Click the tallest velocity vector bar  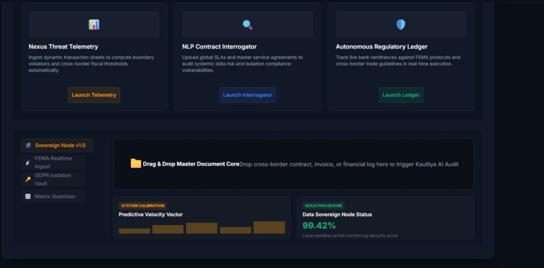(269, 228)
